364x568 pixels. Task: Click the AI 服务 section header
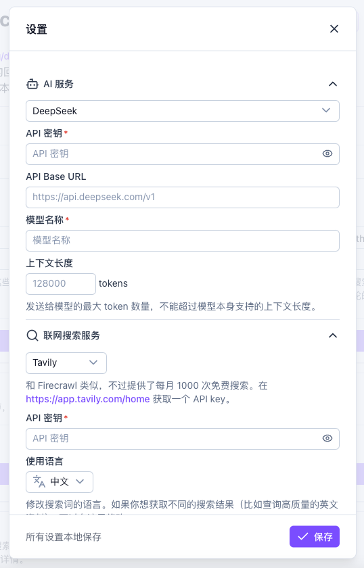click(183, 84)
